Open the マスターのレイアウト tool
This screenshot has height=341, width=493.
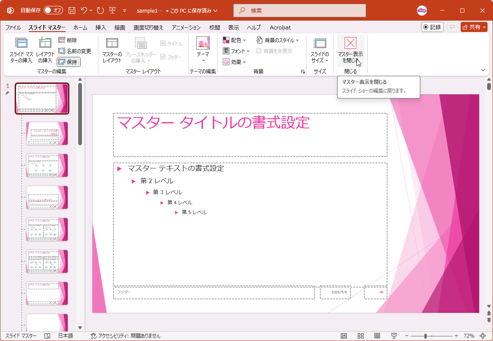pyautogui.click(x=112, y=51)
